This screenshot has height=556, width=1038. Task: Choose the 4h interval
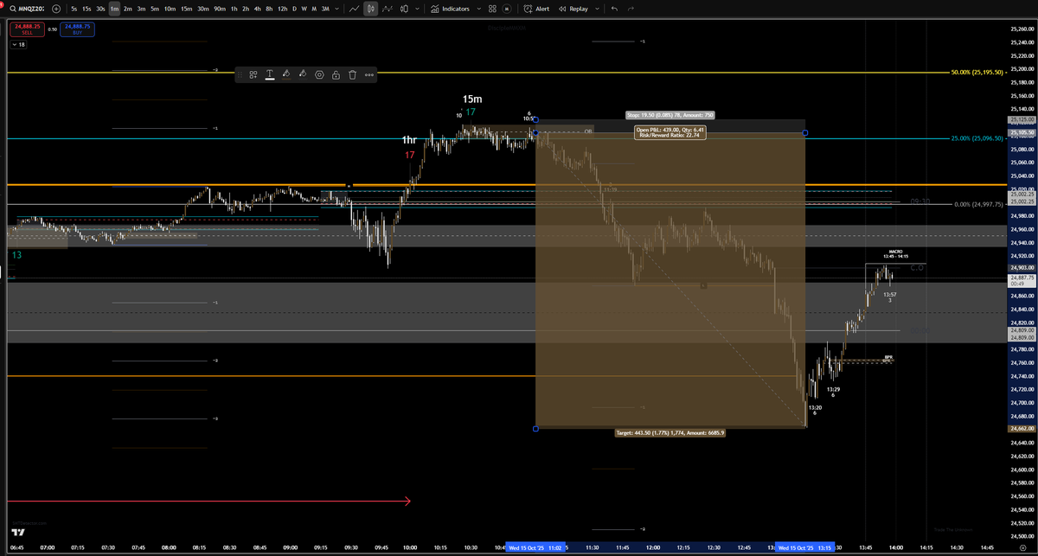pos(258,9)
